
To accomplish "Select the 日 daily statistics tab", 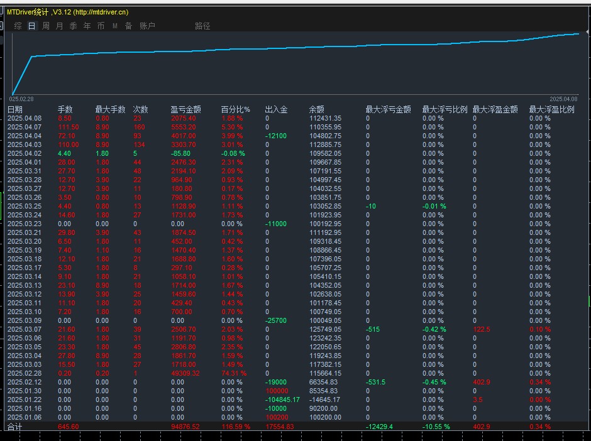I will pos(31,26).
